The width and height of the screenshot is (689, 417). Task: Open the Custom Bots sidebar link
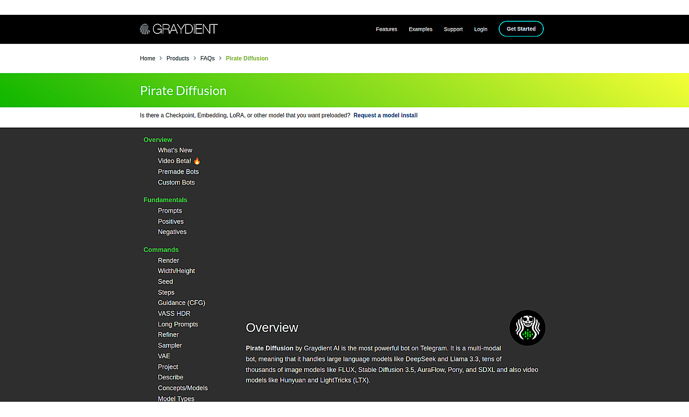[x=176, y=182]
